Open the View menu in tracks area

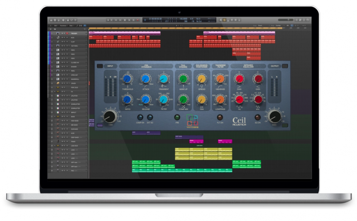pyautogui.click(x=71, y=25)
